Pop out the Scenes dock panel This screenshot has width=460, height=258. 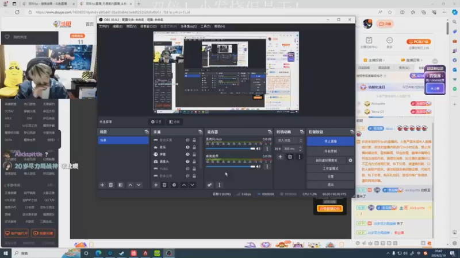click(147, 132)
